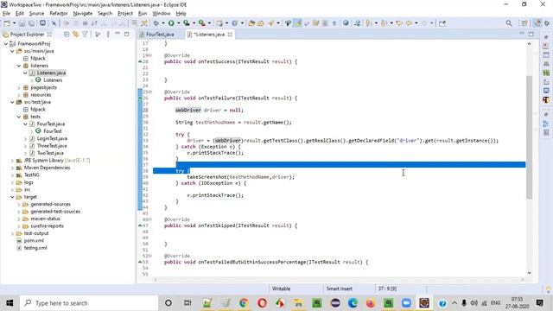Open the Project Explorer View Menu icon
553x311 pixels.
108,35
